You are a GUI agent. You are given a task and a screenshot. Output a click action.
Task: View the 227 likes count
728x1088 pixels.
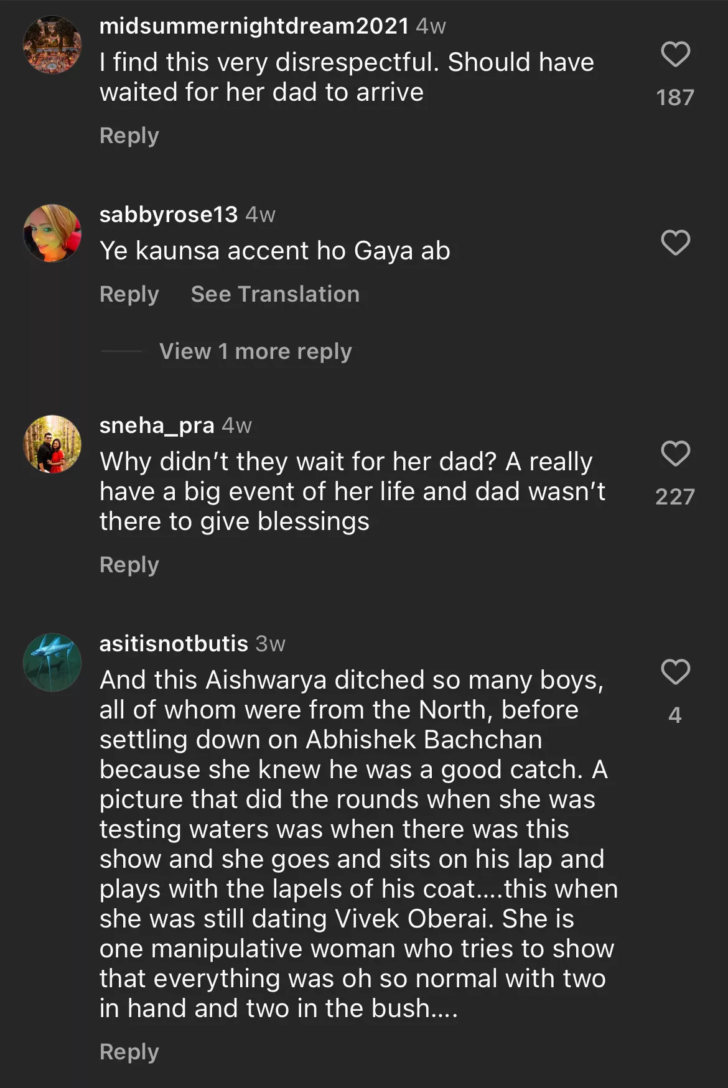click(x=675, y=496)
